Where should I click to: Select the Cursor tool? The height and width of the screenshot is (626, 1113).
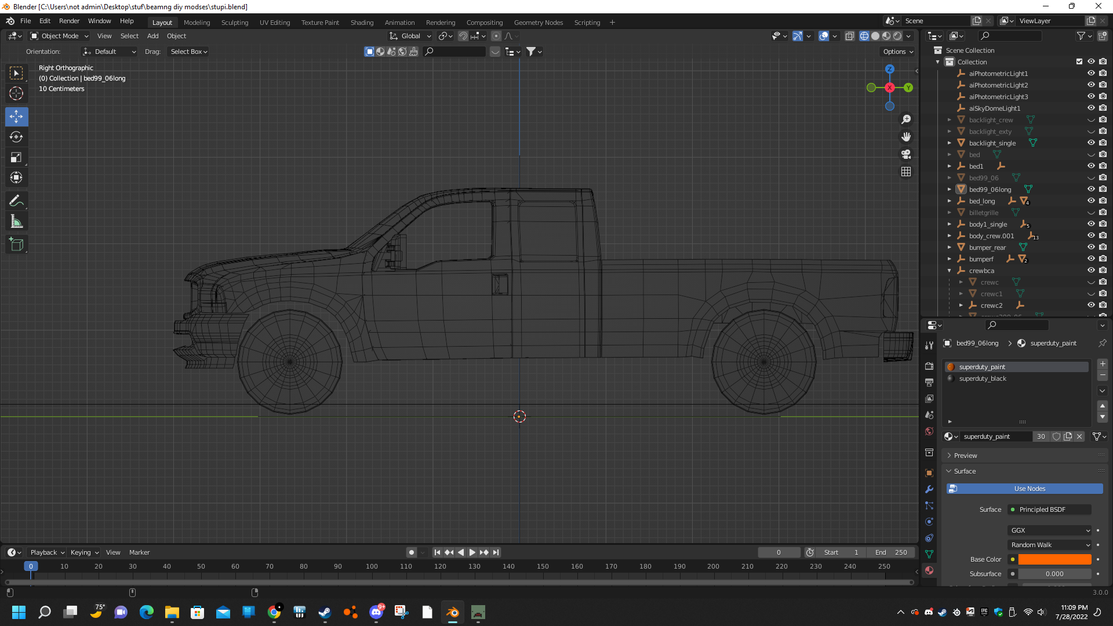[x=16, y=93]
